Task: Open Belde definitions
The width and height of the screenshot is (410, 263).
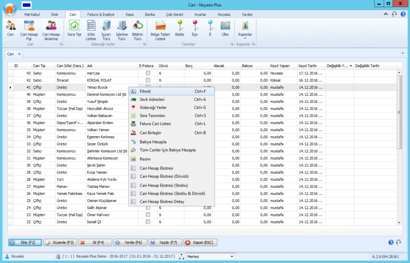Action: (x=180, y=29)
